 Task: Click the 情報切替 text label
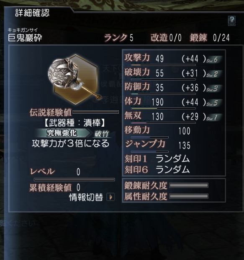pyautogui.click(x=86, y=197)
